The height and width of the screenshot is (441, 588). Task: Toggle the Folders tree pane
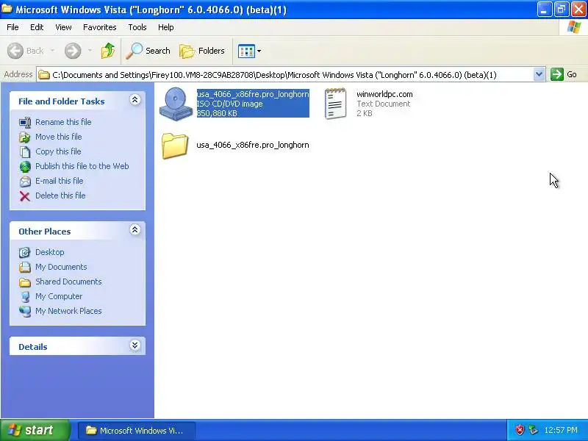click(202, 51)
